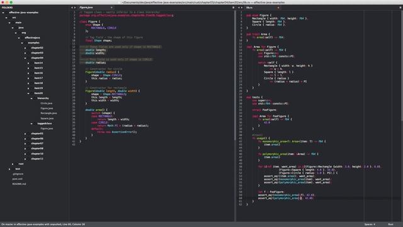403x227 pixels.
Task: Select the chapter07 folder row
Action: coord(37,143)
